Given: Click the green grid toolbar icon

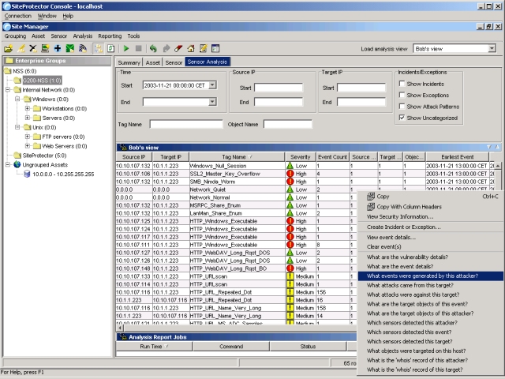Looking at the screenshot, I should pos(70,49).
